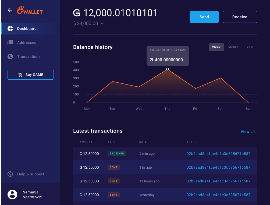Click the Mon label on chart axis
Viewport: 270px width, 205px height.
(87, 109)
